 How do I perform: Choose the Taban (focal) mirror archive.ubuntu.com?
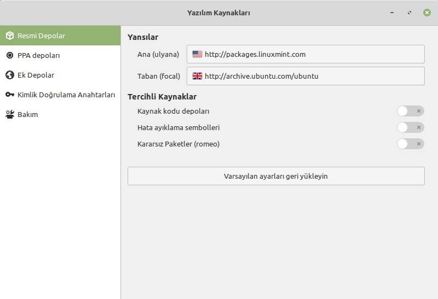(306, 76)
